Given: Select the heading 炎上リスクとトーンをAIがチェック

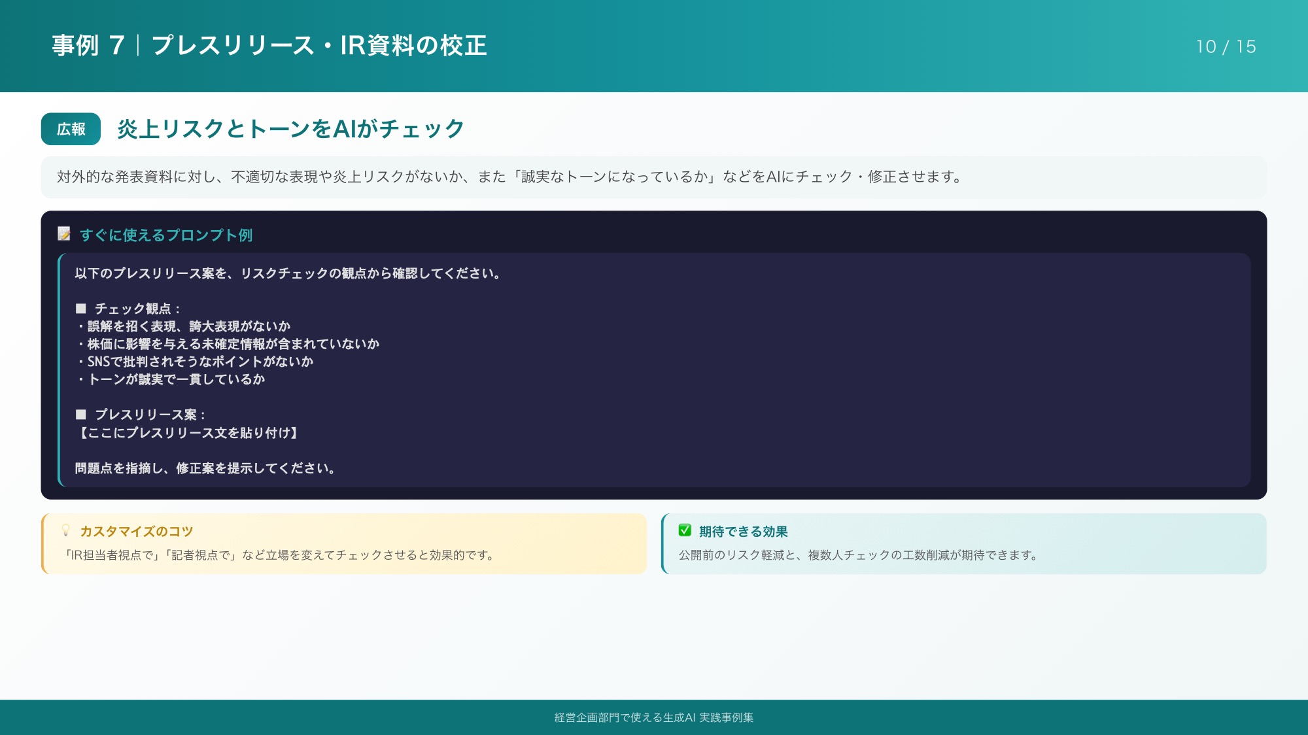Looking at the screenshot, I should click(x=291, y=129).
